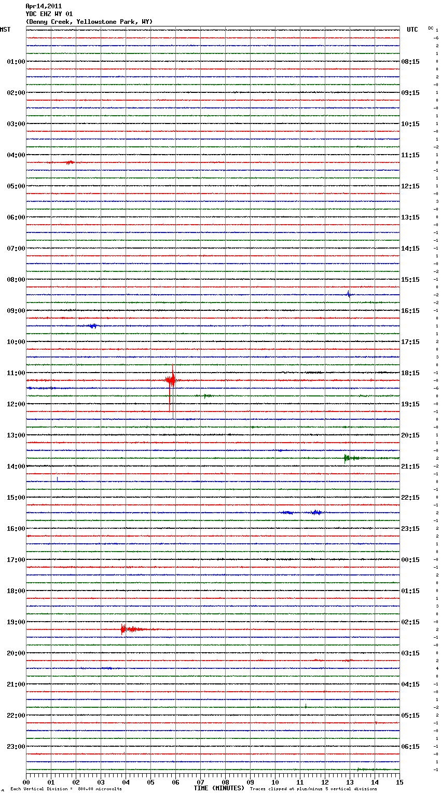Click the blue spike on the 08:30 MST trace
Screen dimensions: 441x796
tap(349, 294)
